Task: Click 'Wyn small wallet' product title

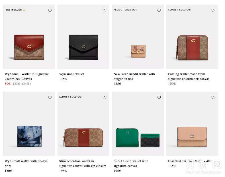Action: pos(71,74)
